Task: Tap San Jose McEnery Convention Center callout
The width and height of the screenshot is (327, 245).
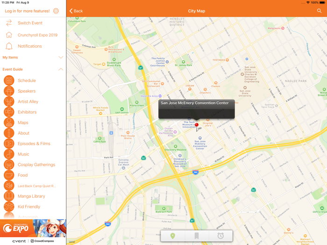Action: (x=197, y=109)
